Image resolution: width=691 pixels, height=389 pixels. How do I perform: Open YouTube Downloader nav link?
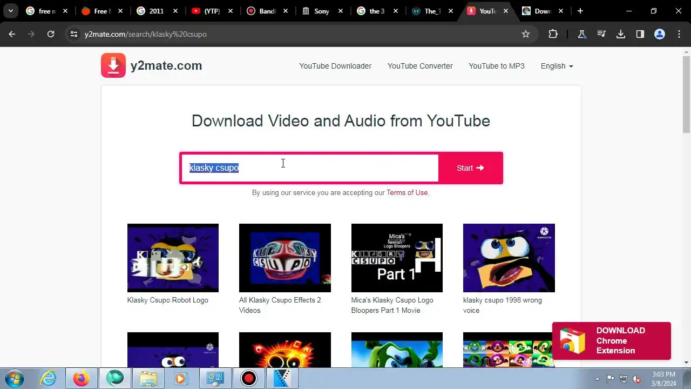click(335, 66)
